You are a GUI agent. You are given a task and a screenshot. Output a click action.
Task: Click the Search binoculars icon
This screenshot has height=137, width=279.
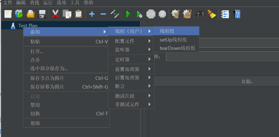click(200, 14)
